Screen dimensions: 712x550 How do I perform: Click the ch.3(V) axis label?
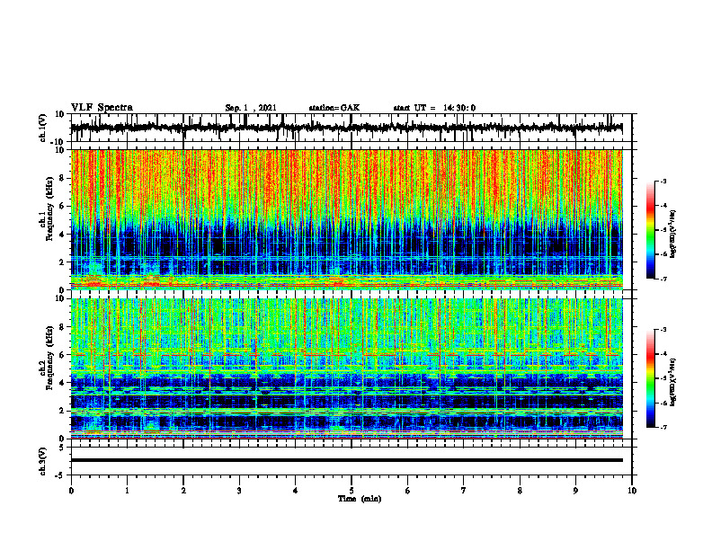click(x=43, y=461)
